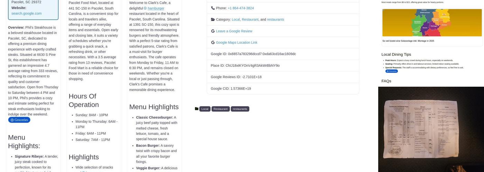Image resolution: width=484 pixels, height=172 pixels.
Task: Click the dark restaurants tag badge
Action: pyautogui.click(x=240, y=109)
